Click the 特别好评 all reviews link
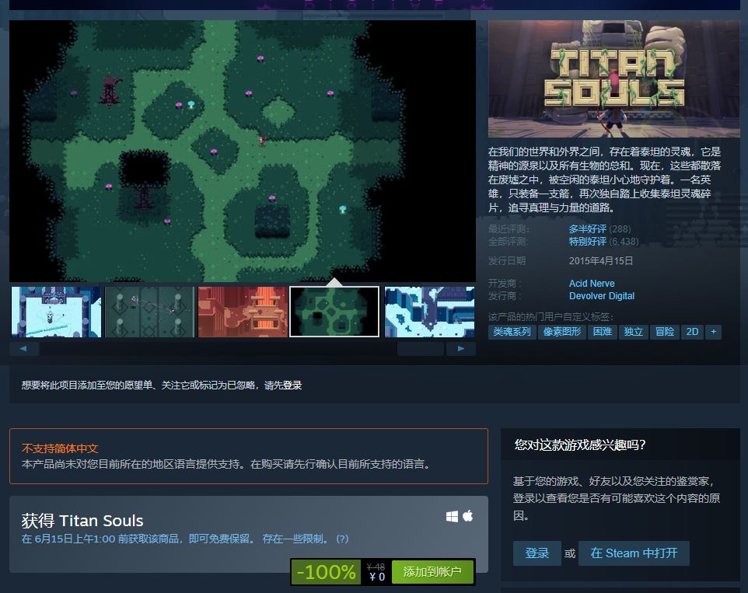Image resolution: width=748 pixels, height=593 pixels. [588, 242]
